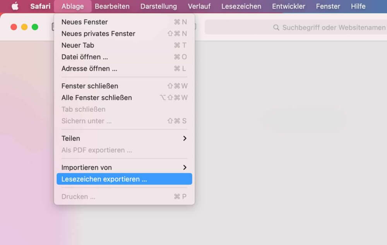Open the Hilfe menu
The image size is (387, 245).
pyautogui.click(x=358, y=6)
